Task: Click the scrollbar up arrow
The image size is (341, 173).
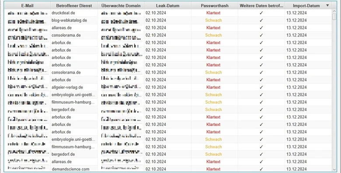Action: coord(334,11)
